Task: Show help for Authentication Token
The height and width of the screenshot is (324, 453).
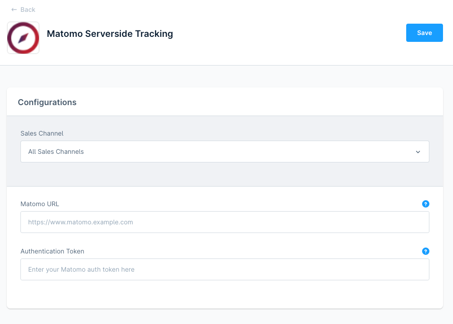Action: [426, 251]
